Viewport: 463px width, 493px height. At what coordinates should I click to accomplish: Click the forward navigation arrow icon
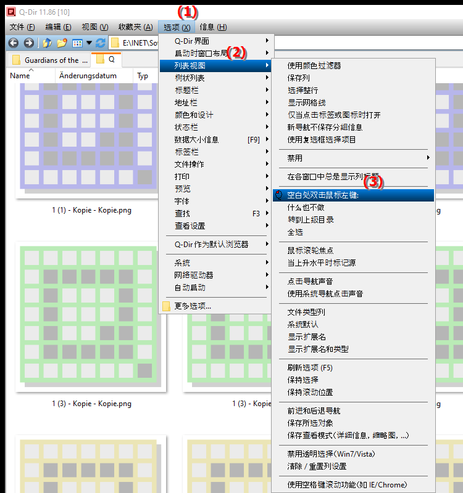click(28, 43)
